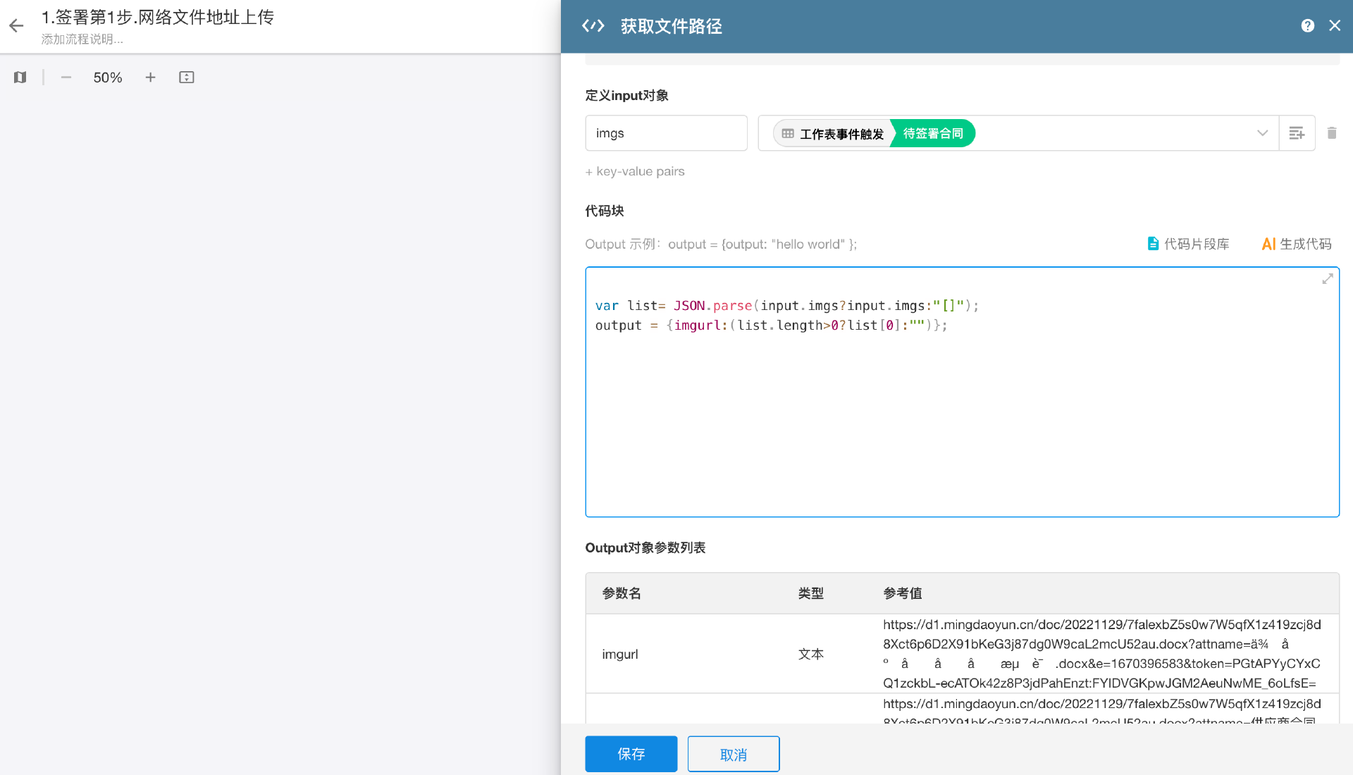Expand the input value dropdown arrow
The width and height of the screenshot is (1353, 775).
point(1262,133)
